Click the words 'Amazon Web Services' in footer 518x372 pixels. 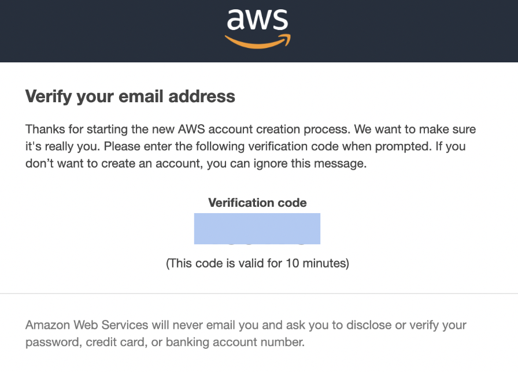[87, 325]
